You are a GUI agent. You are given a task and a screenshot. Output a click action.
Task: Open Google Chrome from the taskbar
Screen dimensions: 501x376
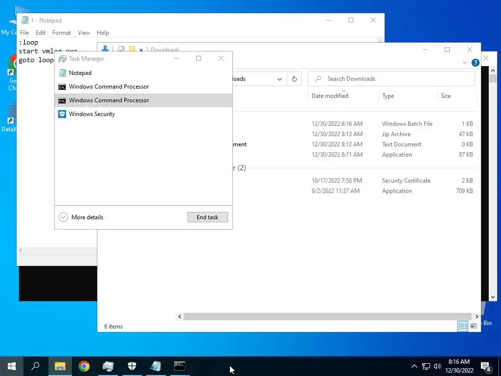(x=84, y=366)
